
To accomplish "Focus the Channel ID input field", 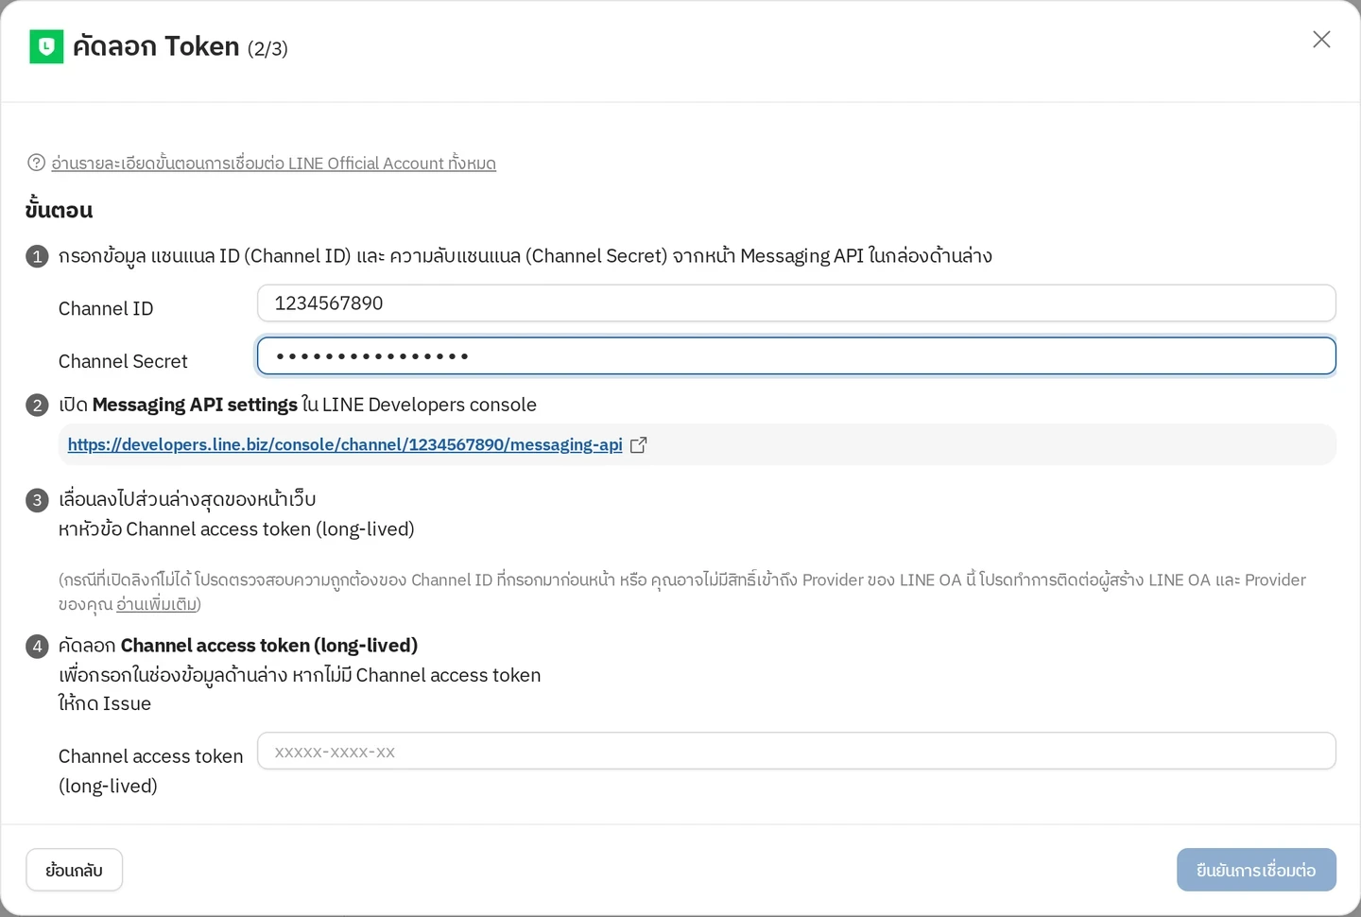I will coord(796,303).
